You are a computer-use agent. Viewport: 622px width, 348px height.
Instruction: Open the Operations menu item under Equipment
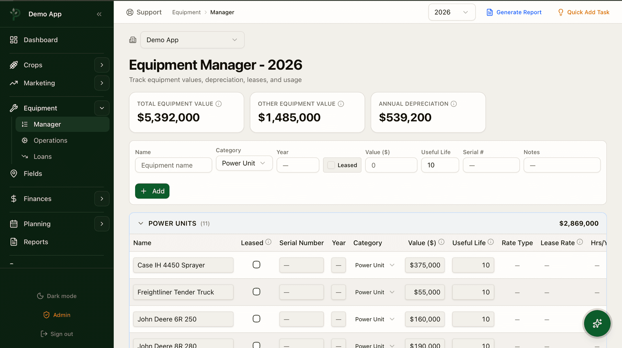click(50, 140)
